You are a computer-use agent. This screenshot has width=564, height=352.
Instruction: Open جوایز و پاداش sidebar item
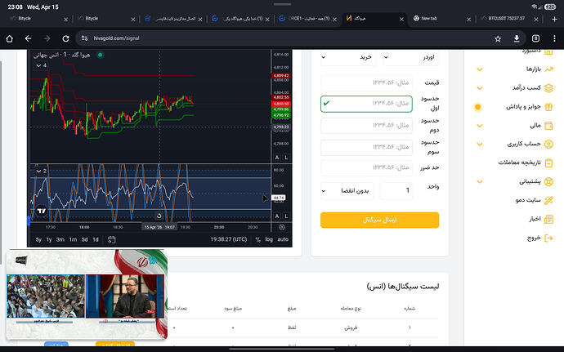523,107
